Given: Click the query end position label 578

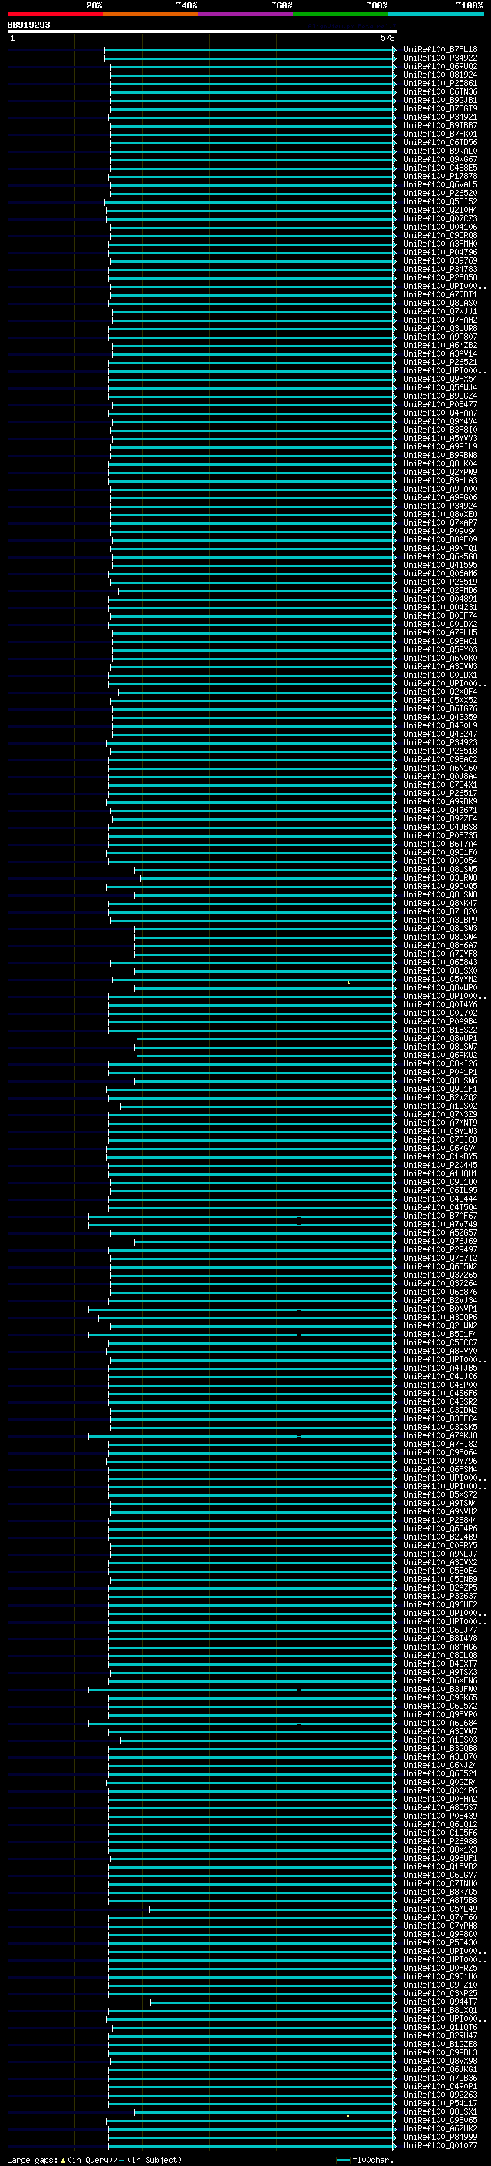Looking at the screenshot, I should 387,38.
